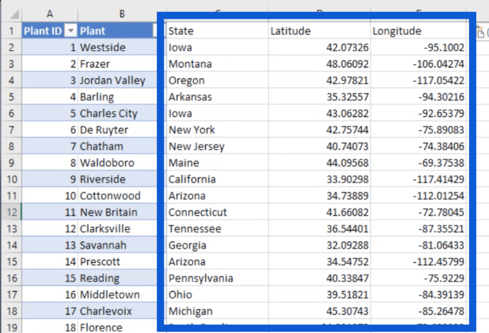The width and height of the screenshot is (489, 333).
Task: Select longitude value -95.1002
Action: click(x=418, y=47)
